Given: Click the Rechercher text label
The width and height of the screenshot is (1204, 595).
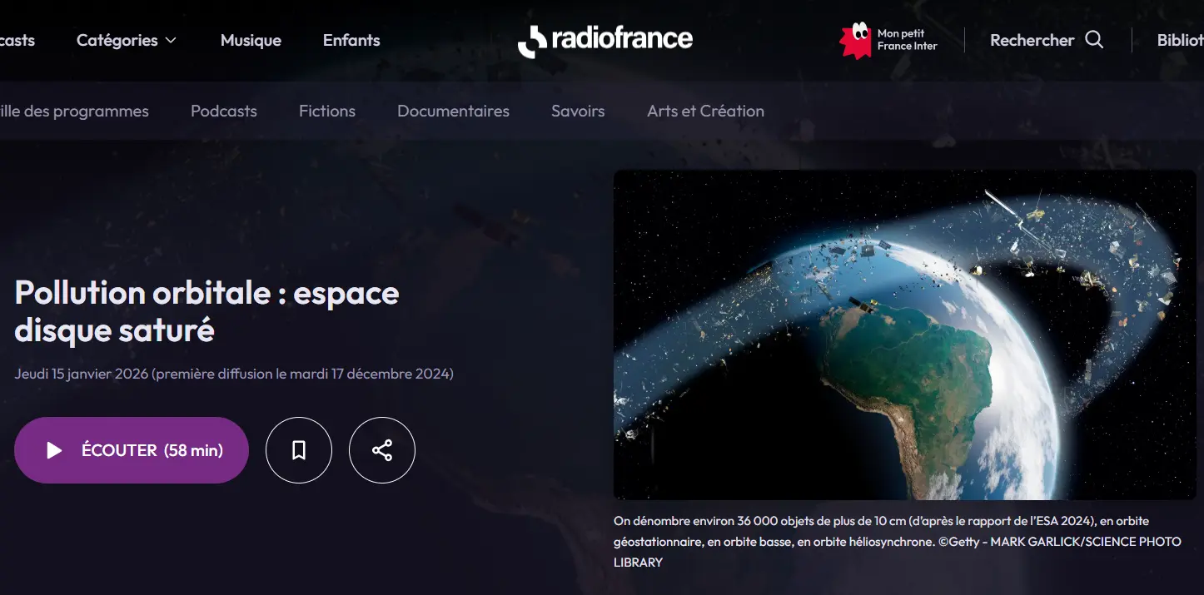Looking at the screenshot, I should tap(1032, 40).
